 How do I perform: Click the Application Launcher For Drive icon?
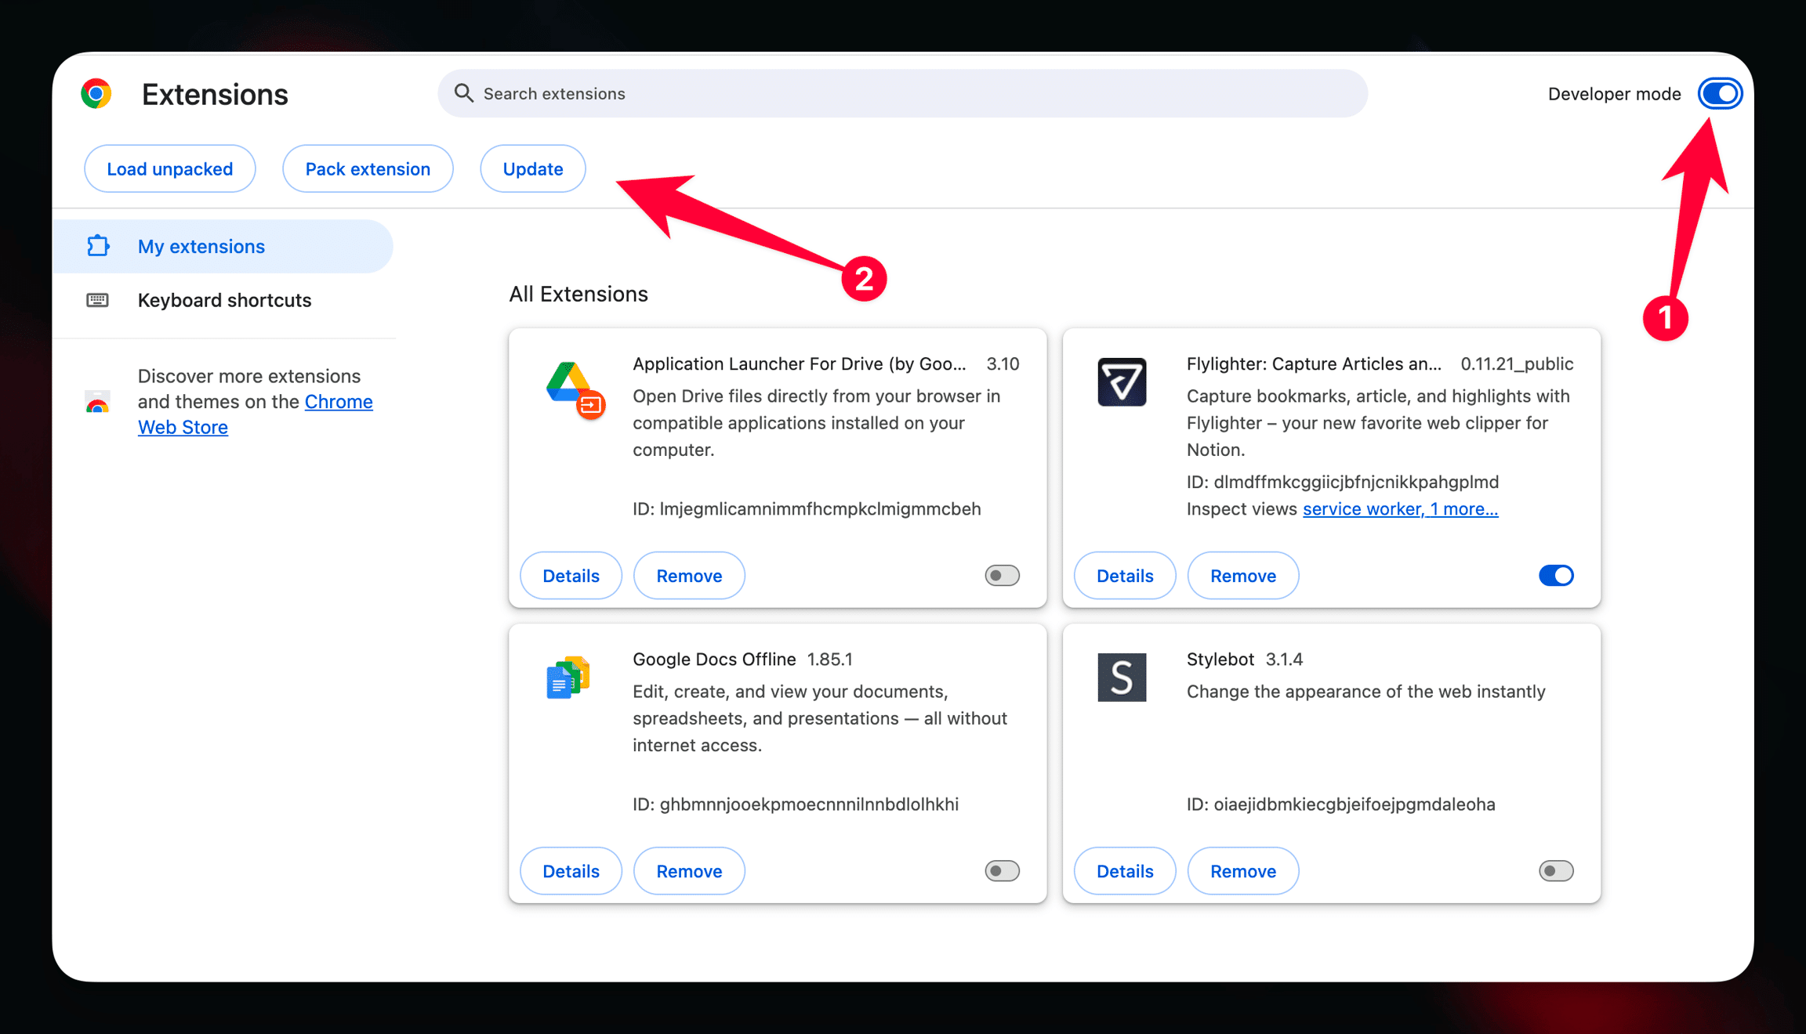point(575,389)
